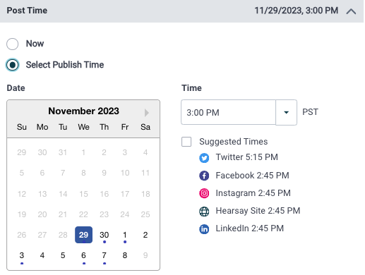The image size is (365, 275).
Task: Choose Select Publish Time radio button
Action: coord(13,65)
